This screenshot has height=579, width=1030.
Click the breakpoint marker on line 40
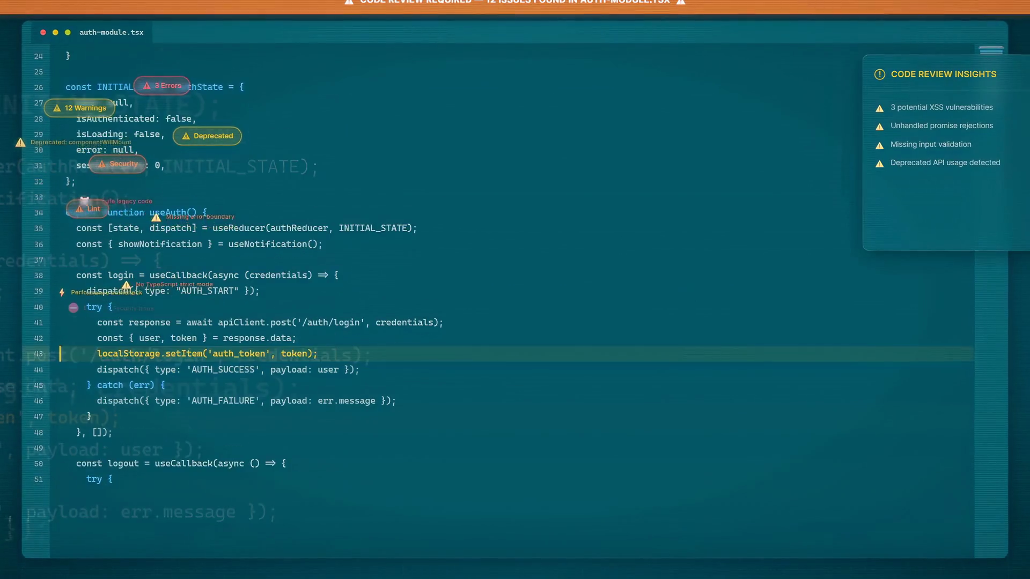coord(73,308)
